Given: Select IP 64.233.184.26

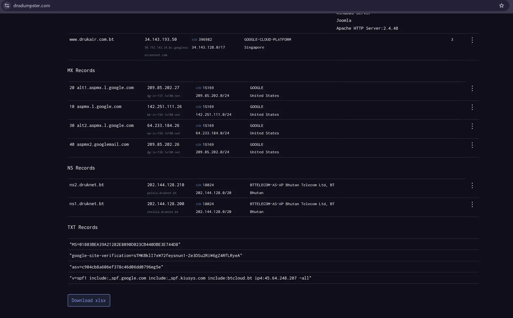Looking at the screenshot, I should coord(163,126).
